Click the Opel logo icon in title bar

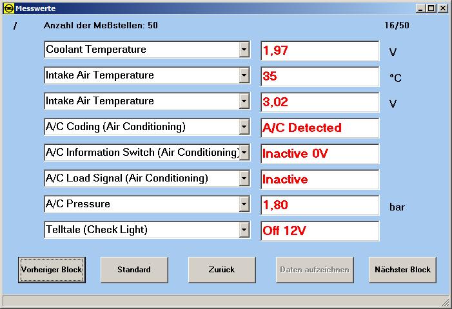(x=8, y=8)
